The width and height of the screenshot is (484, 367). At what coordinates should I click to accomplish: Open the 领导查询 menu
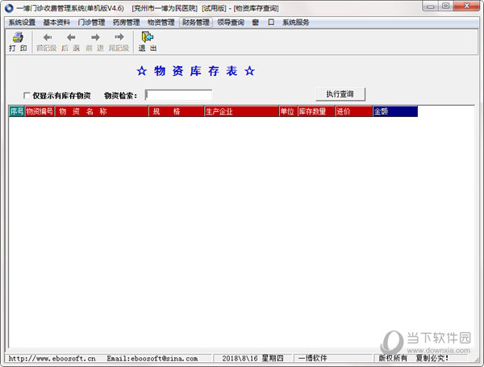(231, 23)
